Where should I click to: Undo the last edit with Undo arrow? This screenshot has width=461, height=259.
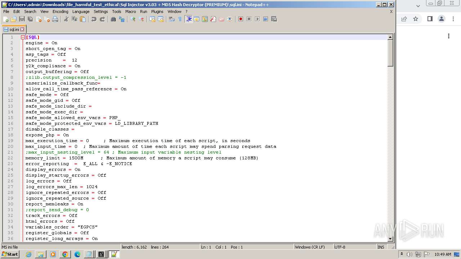94,19
